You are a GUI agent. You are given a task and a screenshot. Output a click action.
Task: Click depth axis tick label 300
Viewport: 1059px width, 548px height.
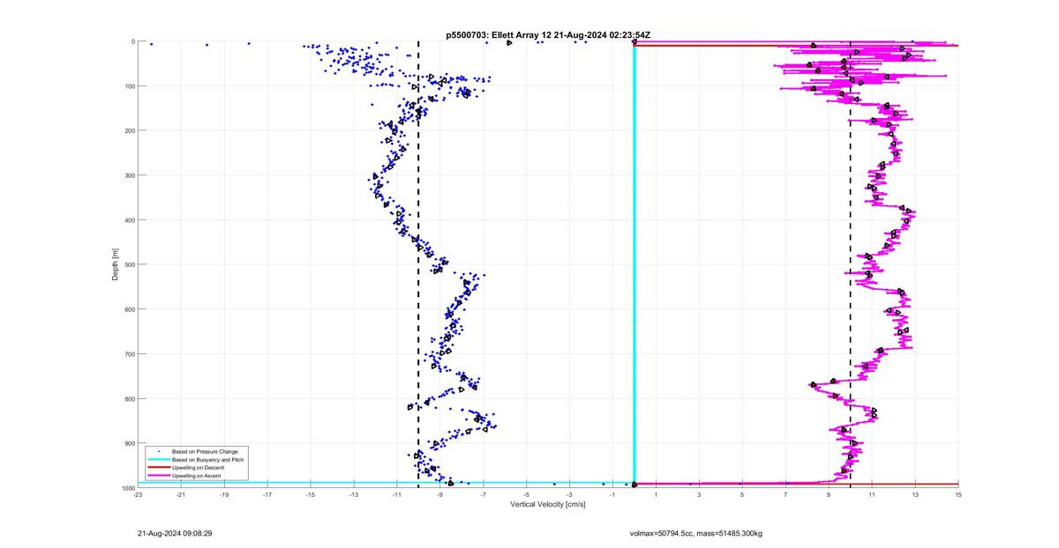(x=129, y=175)
